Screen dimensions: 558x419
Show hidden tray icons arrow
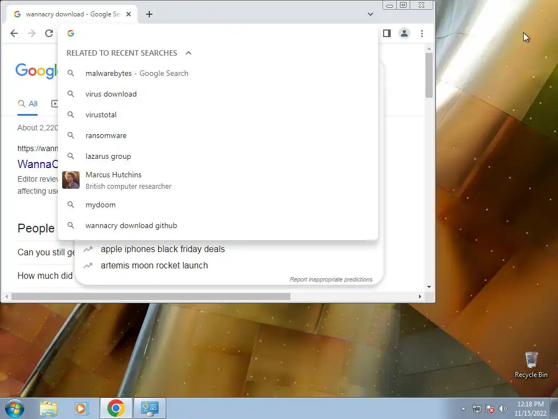pyautogui.click(x=463, y=409)
